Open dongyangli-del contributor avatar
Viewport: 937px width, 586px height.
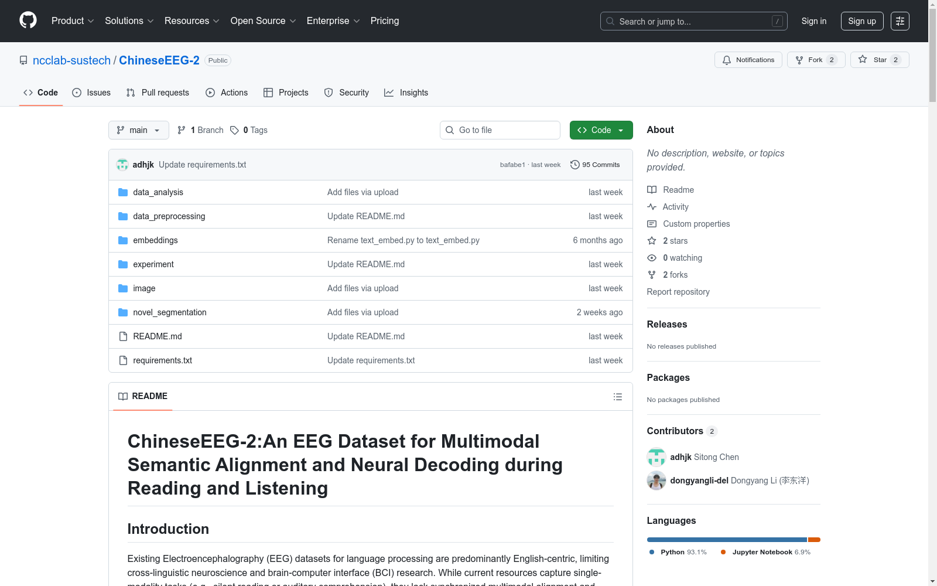(656, 481)
